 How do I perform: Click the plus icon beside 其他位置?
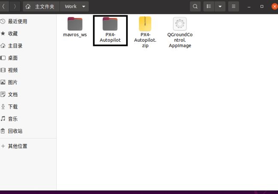pos(3,146)
